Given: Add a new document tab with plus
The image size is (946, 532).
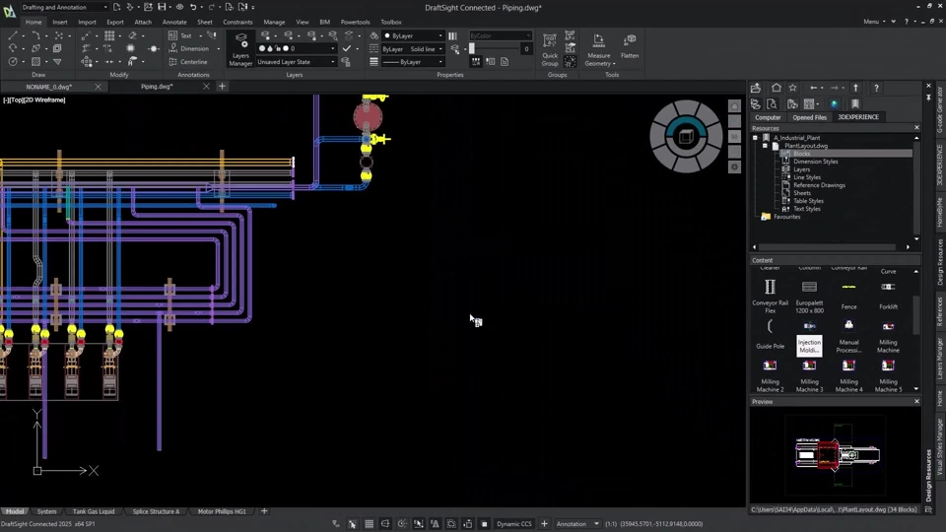Looking at the screenshot, I should point(222,87).
